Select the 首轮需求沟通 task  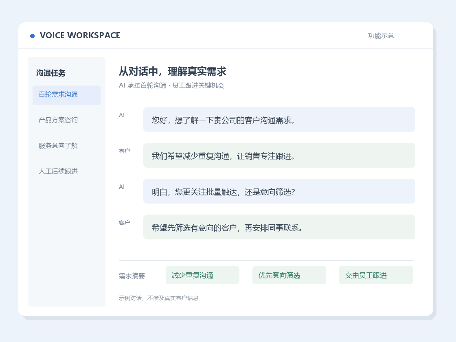(x=67, y=95)
